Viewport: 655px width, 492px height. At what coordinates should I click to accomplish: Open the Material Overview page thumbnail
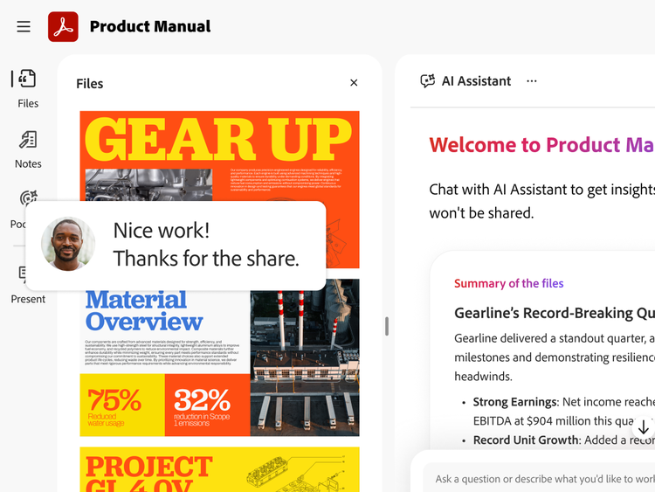pos(220,357)
